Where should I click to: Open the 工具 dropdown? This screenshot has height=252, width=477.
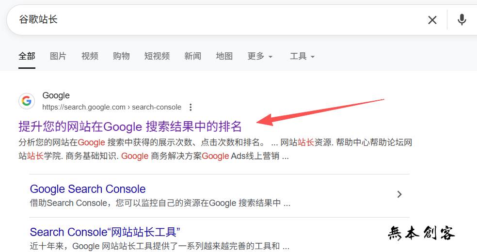302,56
